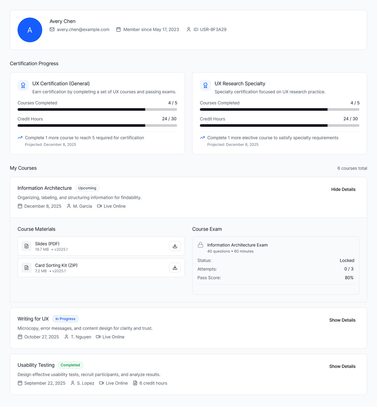Screen dimensions: 377x407
Task: Select Avery Chen's avatar circle
Action: pyautogui.click(x=30, y=30)
